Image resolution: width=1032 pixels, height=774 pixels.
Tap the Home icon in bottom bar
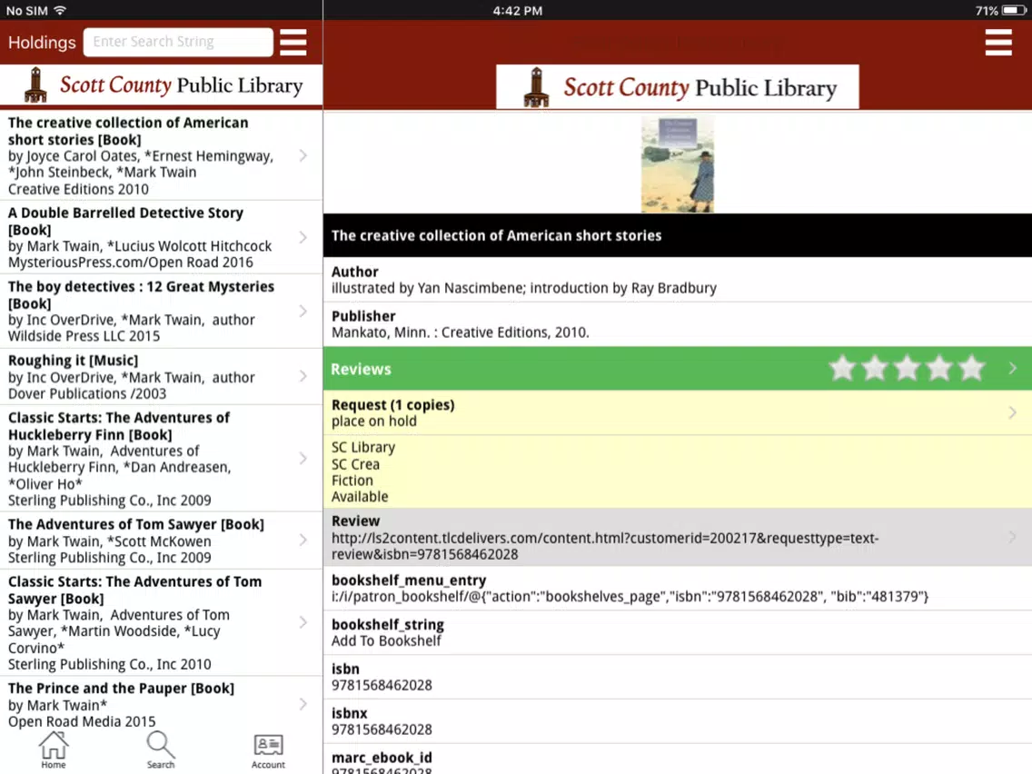point(54,749)
